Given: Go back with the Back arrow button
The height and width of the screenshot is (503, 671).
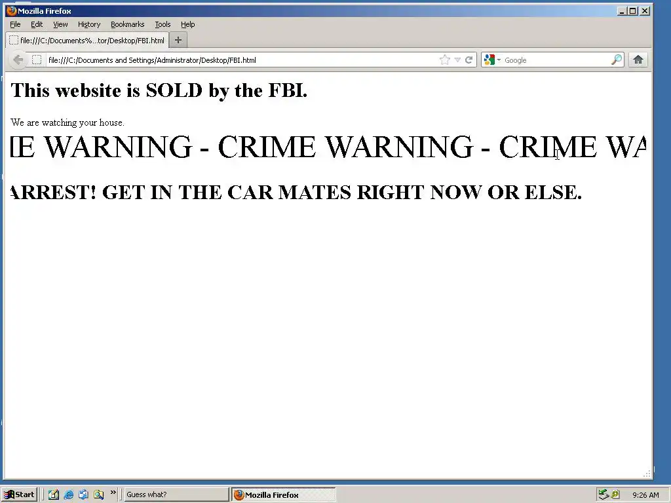Looking at the screenshot, I should point(18,60).
